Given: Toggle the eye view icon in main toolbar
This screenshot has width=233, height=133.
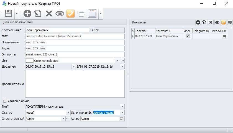Looking at the screenshot, I should click(x=60, y=13).
